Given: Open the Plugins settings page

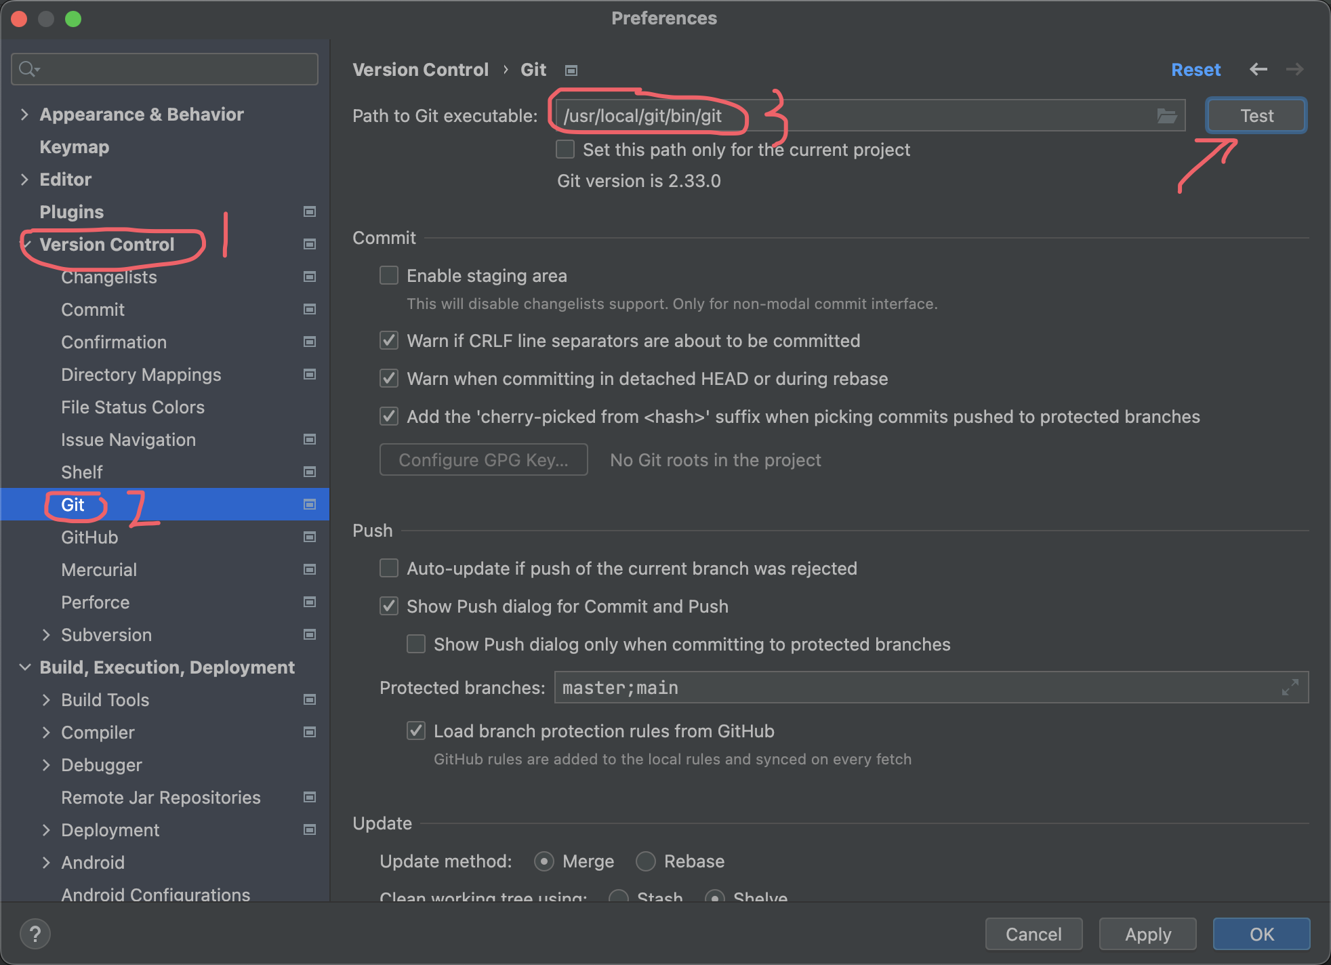Looking at the screenshot, I should (x=72, y=212).
